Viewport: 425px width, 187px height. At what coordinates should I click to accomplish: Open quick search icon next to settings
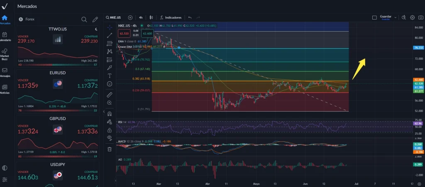pyautogui.click(x=403, y=17)
